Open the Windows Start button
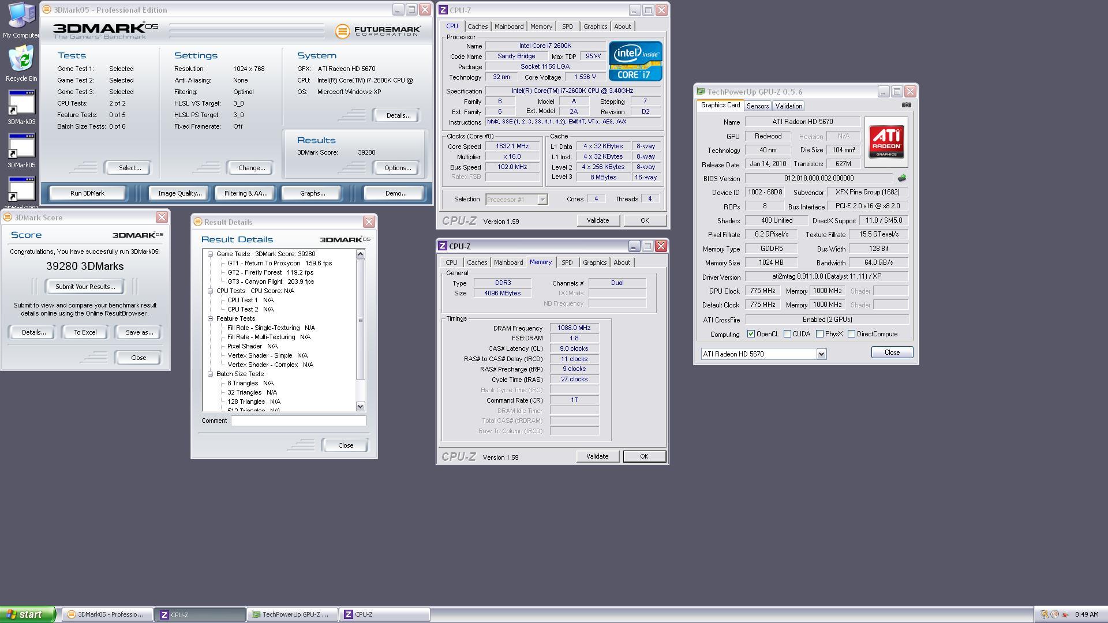This screenshot has height=623, width=1108. pos(27,614)
